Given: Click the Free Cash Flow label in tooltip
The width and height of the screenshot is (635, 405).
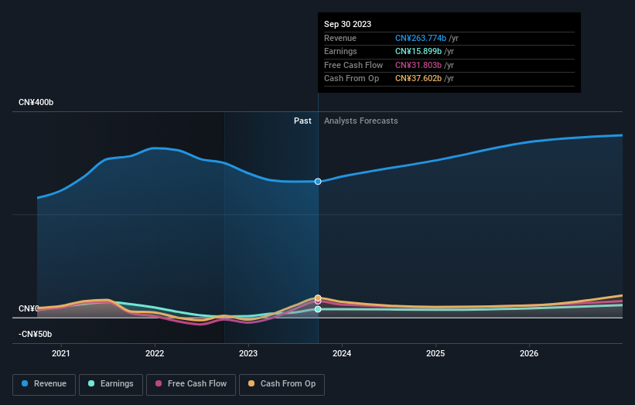Looking at the screenshot, I should (353, 65).
